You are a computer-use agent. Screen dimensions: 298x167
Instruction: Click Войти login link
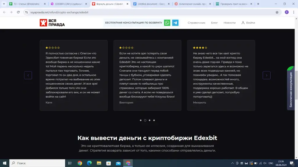248,23
